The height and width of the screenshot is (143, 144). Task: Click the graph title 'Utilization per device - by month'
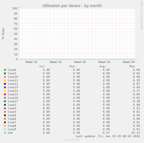[72, 6]
